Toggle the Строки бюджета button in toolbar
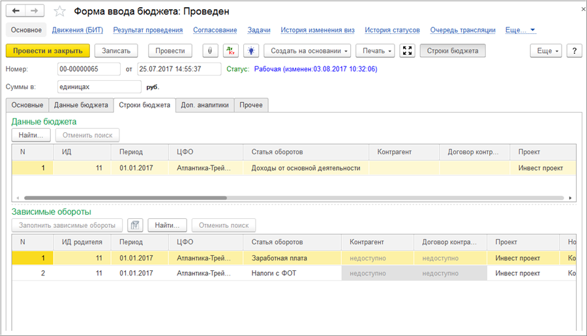This screenshot has width=587, height=336. [x=453, y=51]
